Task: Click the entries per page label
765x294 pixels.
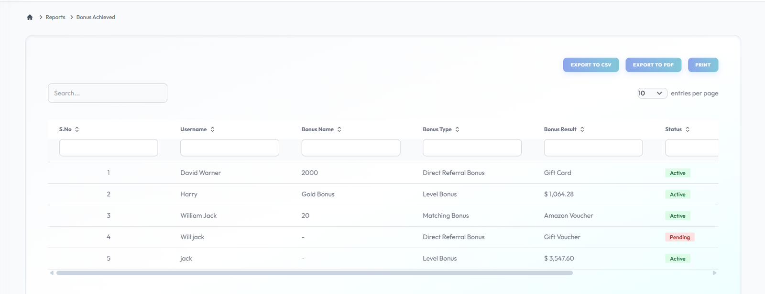Action: (694, 94)
